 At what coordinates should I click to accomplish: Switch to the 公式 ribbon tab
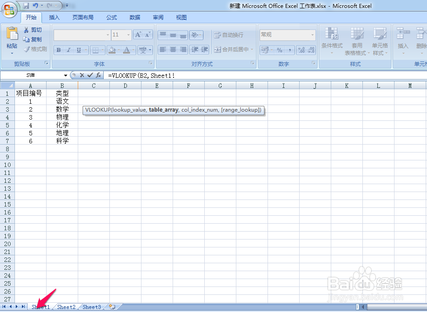click(x=112, y=18)
